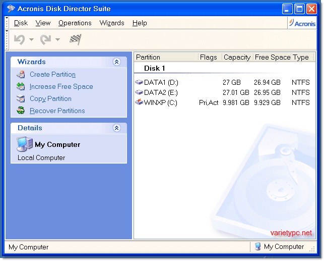This screenshot has height=261, width=324.
Task: Click the Redo arrow icon
Action: (45, 39)
